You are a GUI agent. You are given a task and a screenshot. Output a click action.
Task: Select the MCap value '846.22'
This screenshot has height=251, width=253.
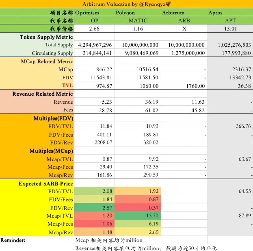pos(104,69)
